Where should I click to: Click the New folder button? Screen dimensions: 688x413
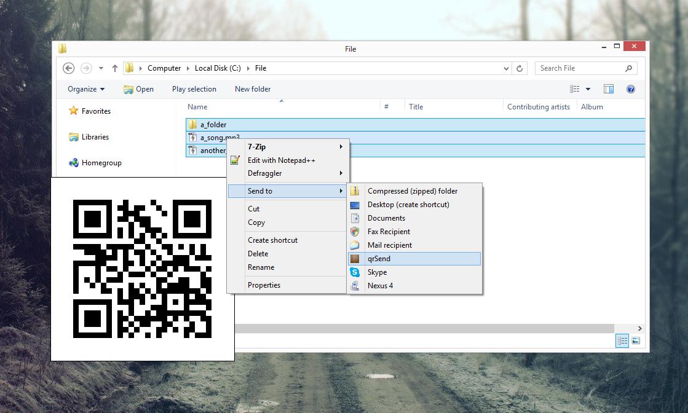(253, 89)
